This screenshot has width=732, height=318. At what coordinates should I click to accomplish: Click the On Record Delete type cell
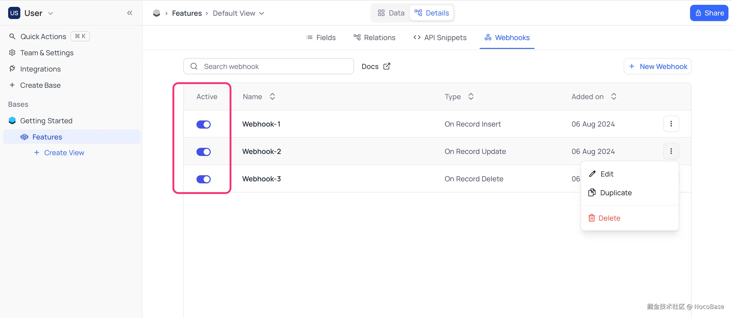(474, 179)
